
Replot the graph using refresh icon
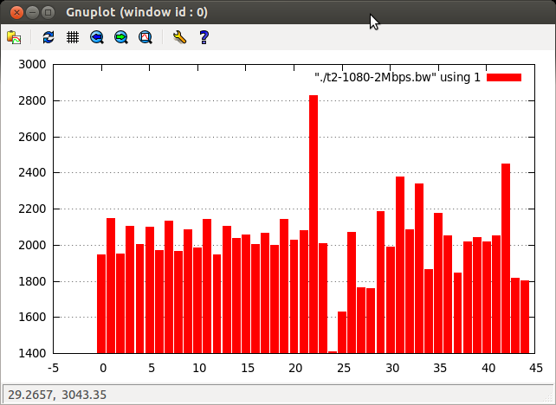48,37
